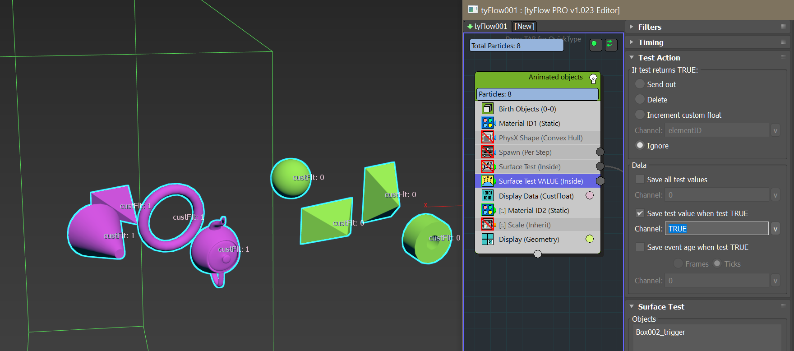Click the green refresh simulation icon
Viewport: 794px width, 351px height.
[x=610, y=45]
